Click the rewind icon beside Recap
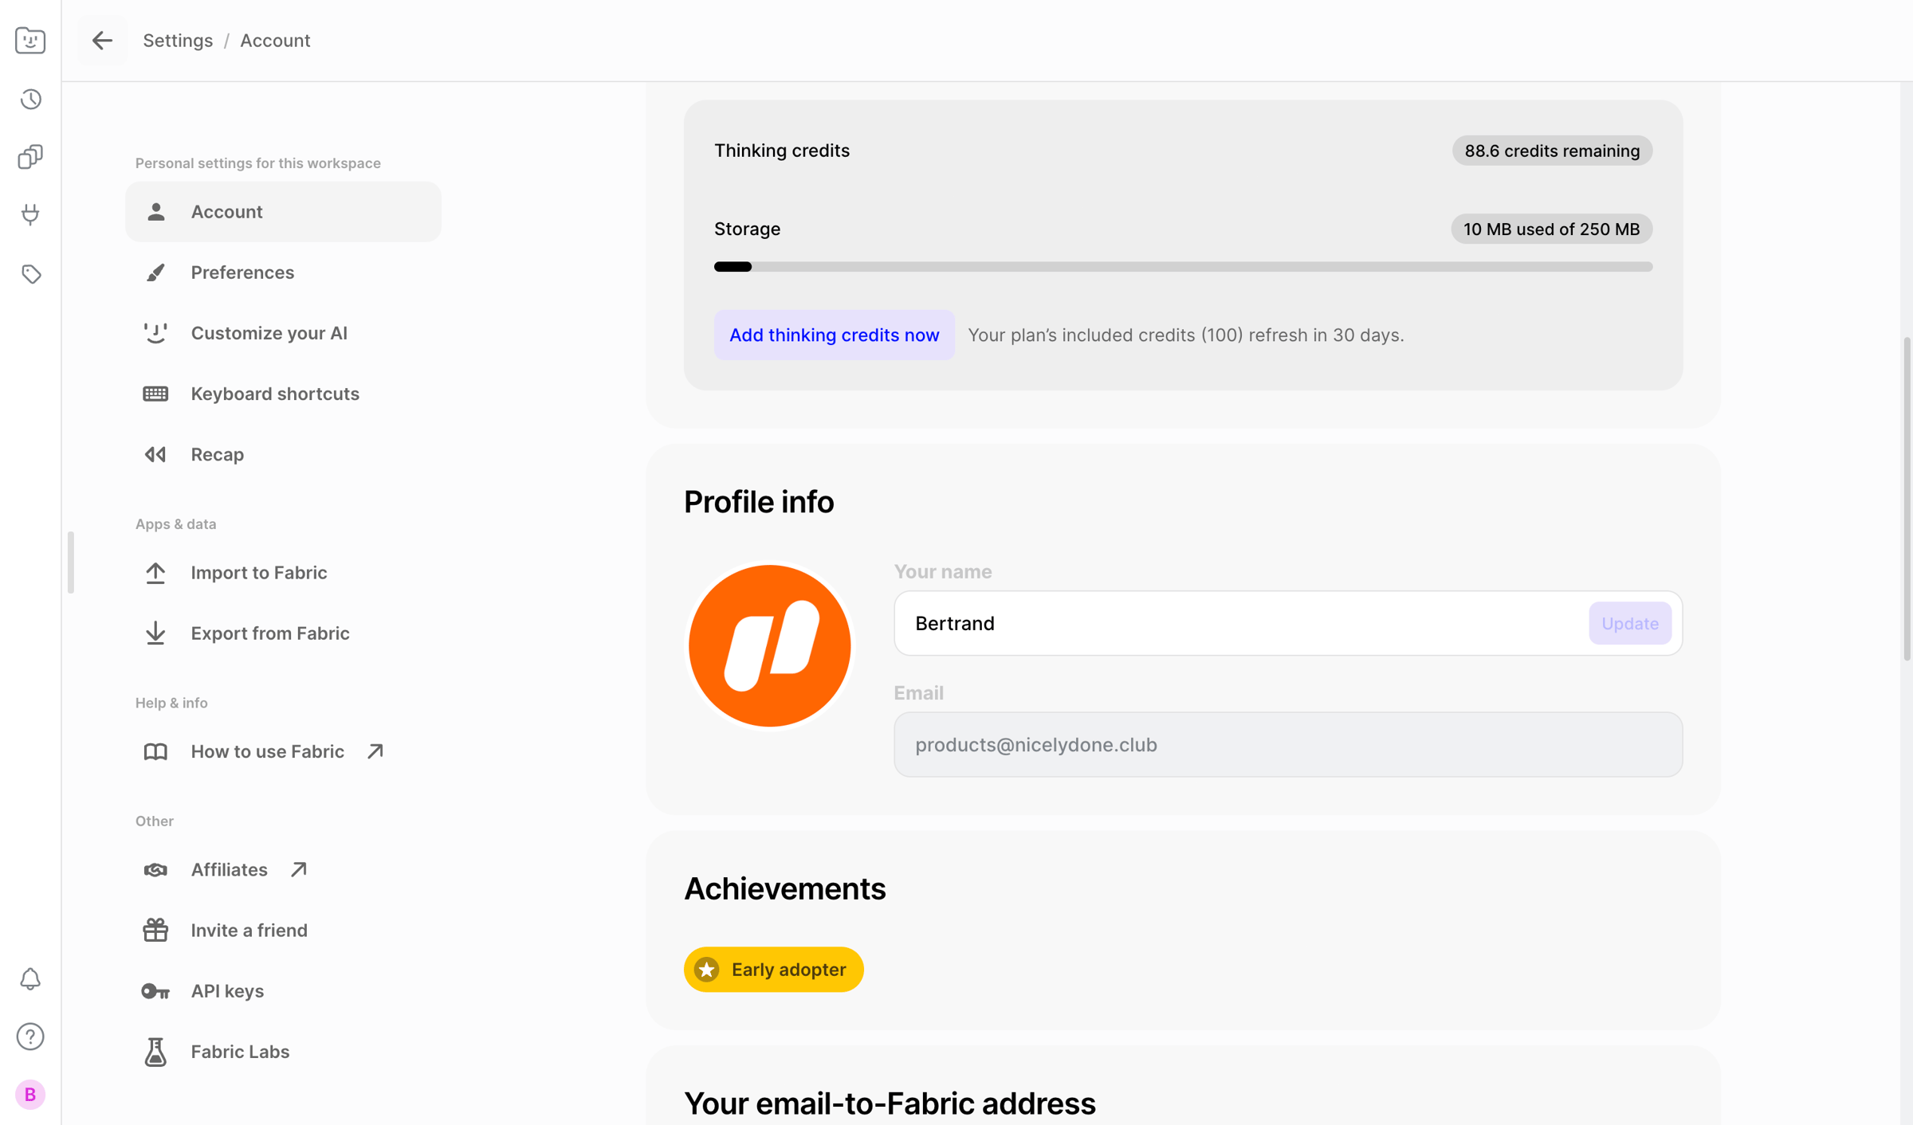The width and height of the screenshot is (1913, 1125). pyautogui.click(x=155, y=454)
